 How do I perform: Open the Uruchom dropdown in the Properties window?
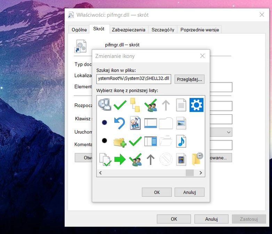point(229,132)
